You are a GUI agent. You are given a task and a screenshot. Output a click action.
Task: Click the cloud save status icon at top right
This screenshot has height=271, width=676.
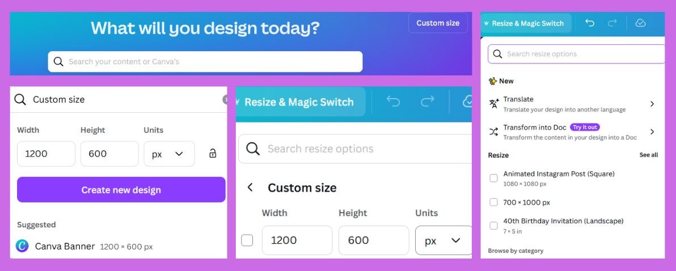640,23
